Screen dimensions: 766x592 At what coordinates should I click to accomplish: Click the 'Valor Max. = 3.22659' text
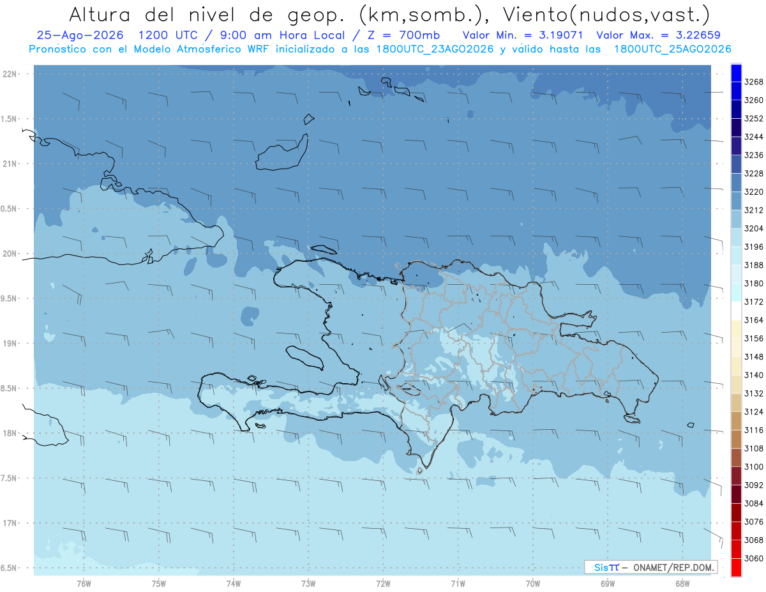[x=658, y=35]
